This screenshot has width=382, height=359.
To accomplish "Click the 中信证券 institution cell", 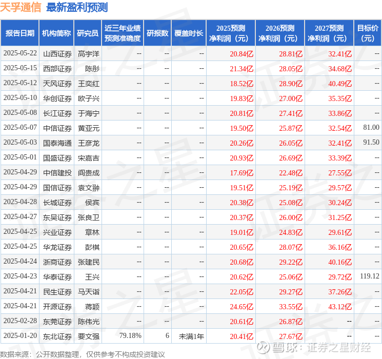I will pyautogui.click(x=57, y=128).
